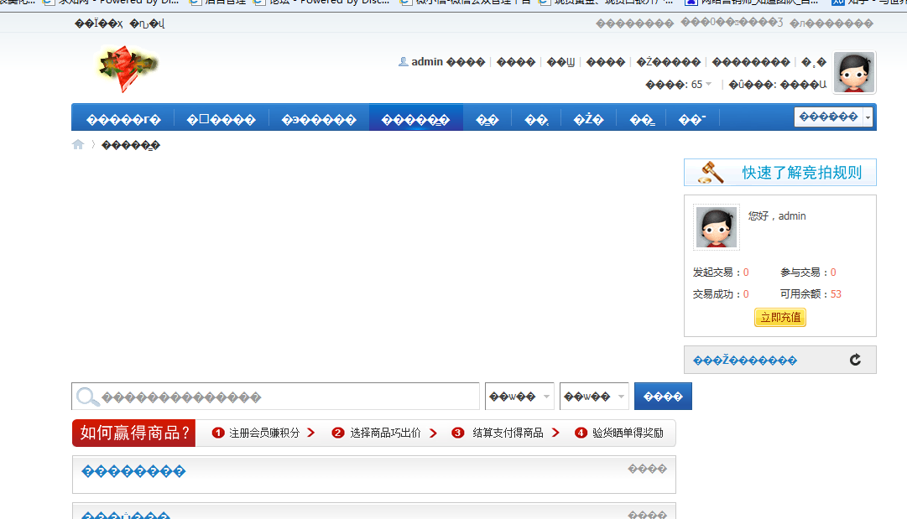Open the 快速了解竞拍规则 banner link
The width and height of the screenshot is (907, 519).
pos(779,172)
